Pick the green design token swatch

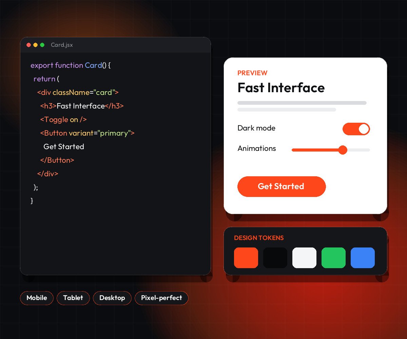pyautogui.click(x=333, y=258)
